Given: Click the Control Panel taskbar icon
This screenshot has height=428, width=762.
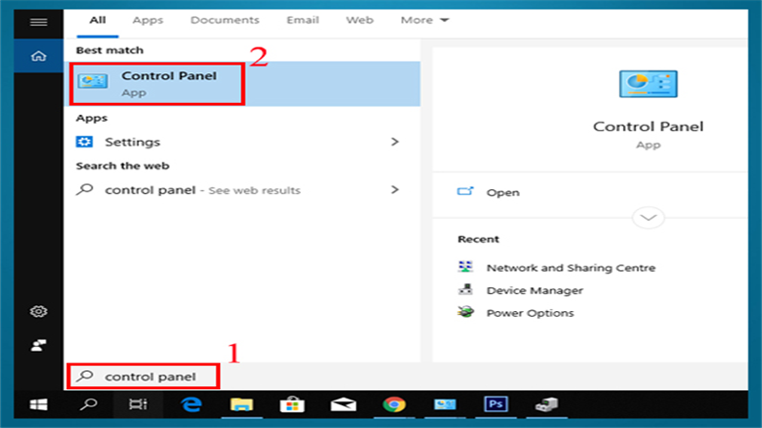Looking at the screenshot, I should coord(445,404).
